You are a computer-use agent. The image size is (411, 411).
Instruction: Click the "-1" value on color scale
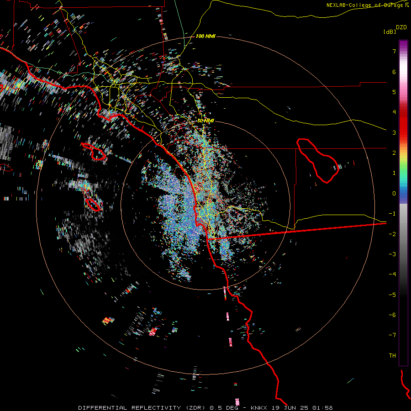coord(392,214)
